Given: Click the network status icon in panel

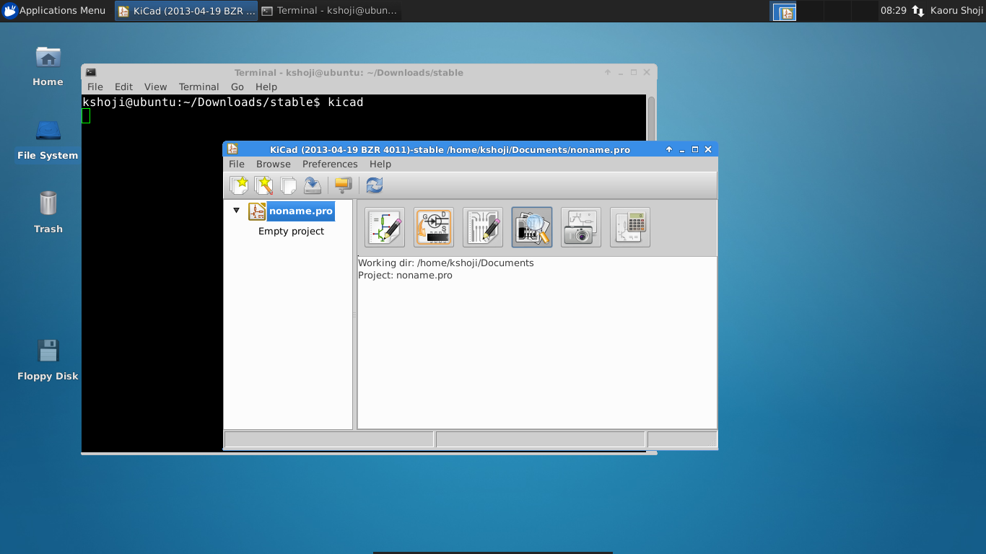Looking at the screenshot, I should coord(918,11).
